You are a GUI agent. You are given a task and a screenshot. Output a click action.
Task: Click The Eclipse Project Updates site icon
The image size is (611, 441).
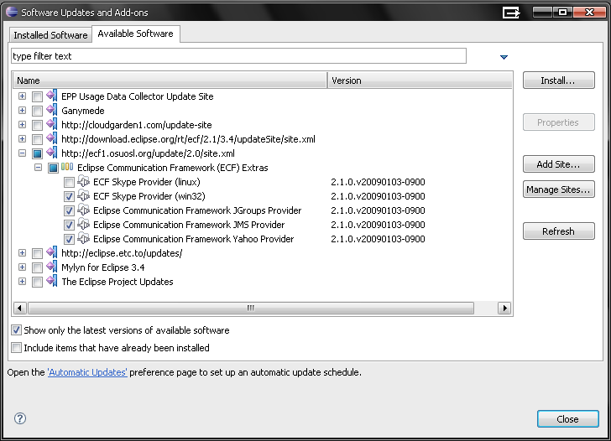(x=52, y=281)
